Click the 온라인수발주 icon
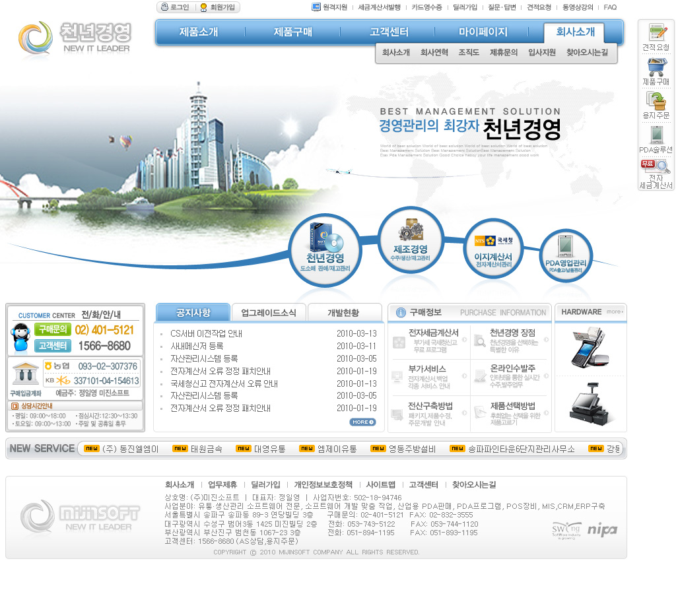The width and height of the screenshot is (676, 594). pos(480,376)
